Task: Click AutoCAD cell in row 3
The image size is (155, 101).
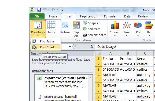Action: [128, 69]
